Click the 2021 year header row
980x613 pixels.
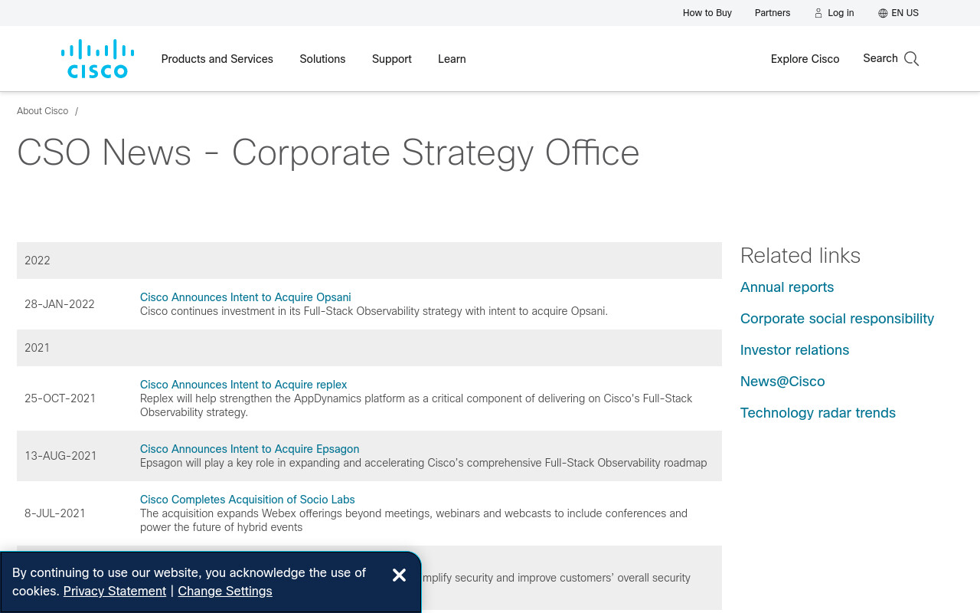[369, 348]
